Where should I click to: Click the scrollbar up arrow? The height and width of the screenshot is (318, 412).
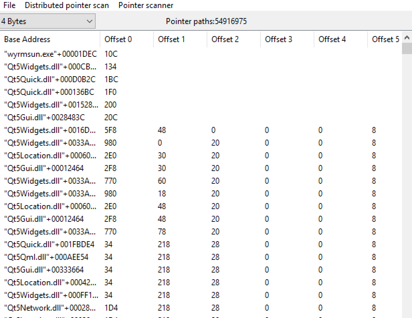coord(407,37)
